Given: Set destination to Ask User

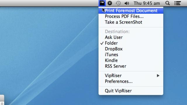Looking at the screenshot, I should [x=131, y=37].
